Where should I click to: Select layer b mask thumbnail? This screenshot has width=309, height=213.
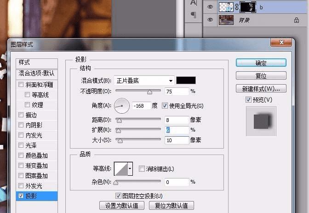click(x=248, y=7)
